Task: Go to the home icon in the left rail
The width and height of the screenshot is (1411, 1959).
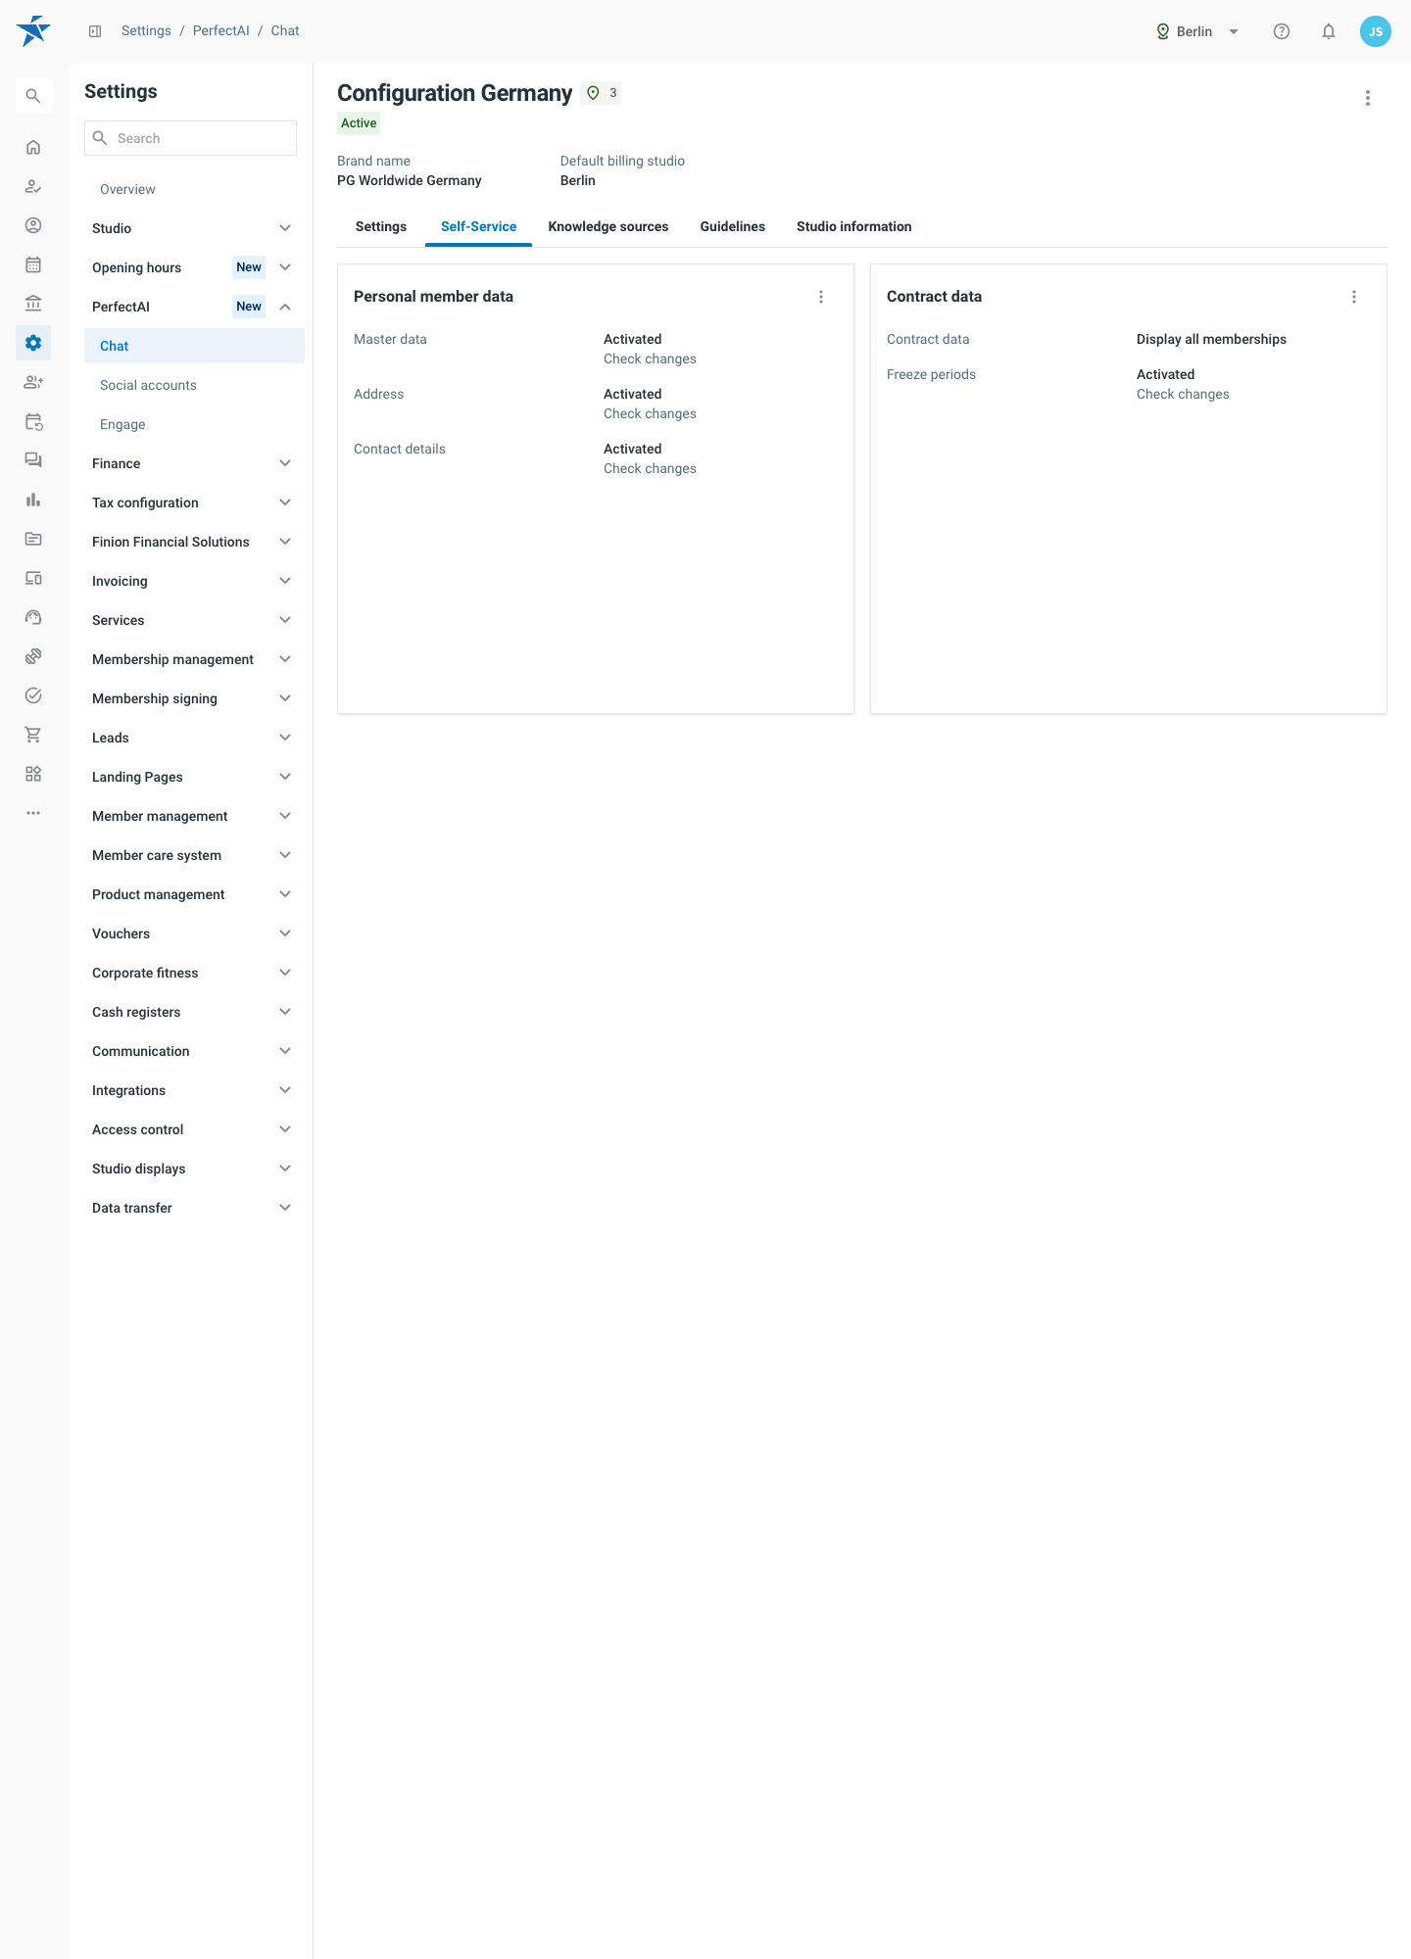Action: point(33,147)
